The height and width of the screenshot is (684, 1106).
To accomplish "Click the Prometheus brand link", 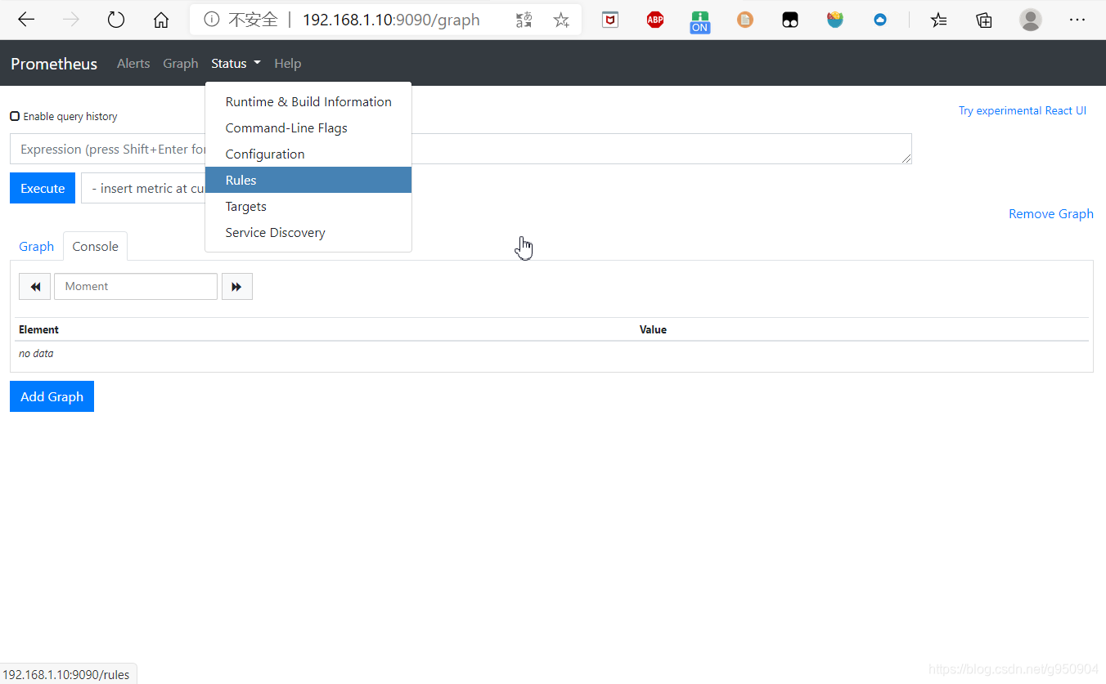I will (x=54, y=64).
